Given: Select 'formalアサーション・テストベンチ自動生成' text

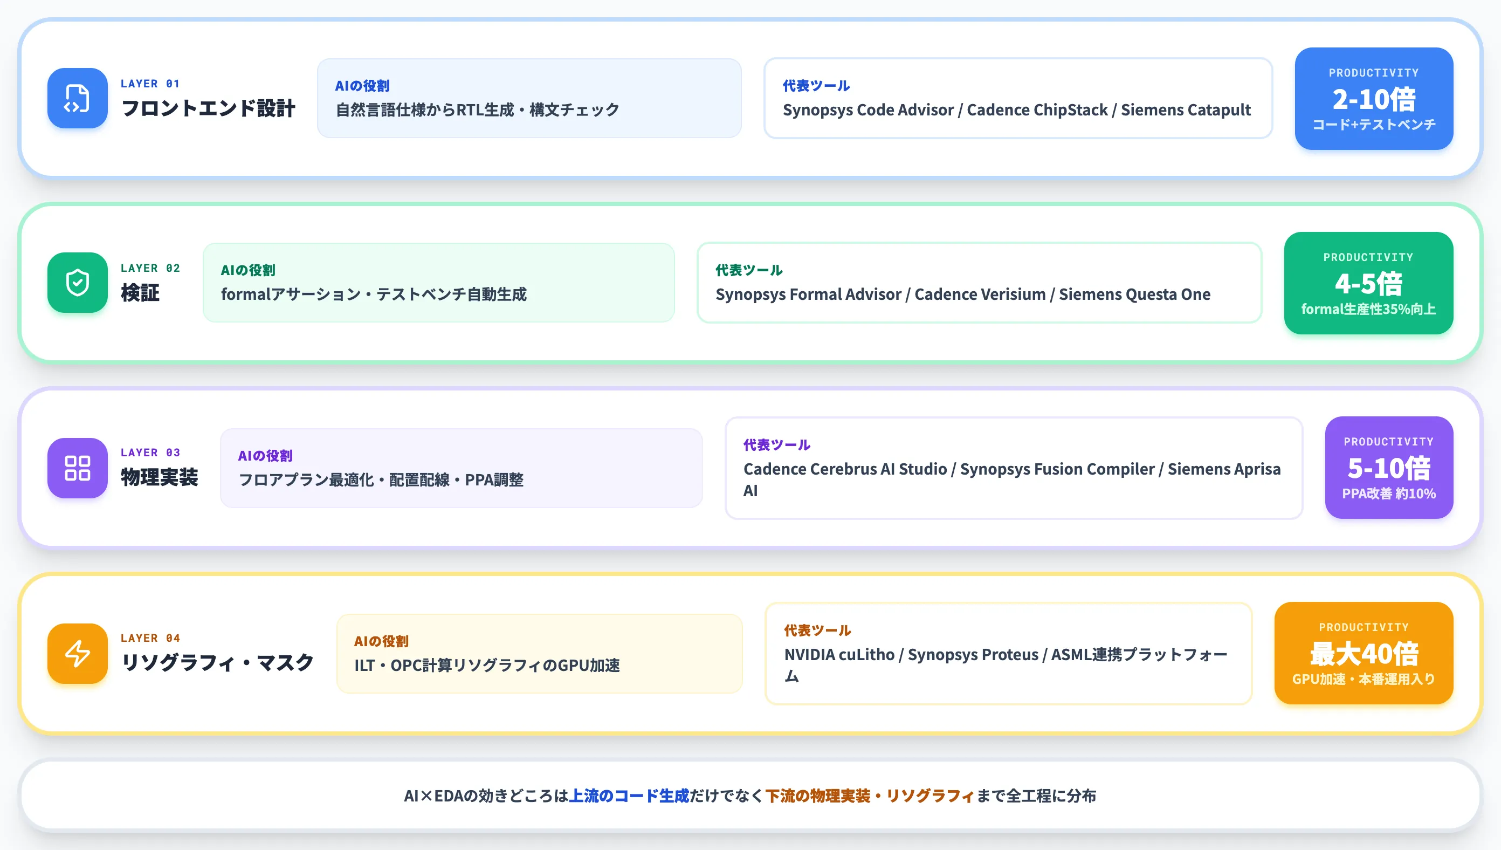Looking at the screenshot, I should (x=374, y=294).
